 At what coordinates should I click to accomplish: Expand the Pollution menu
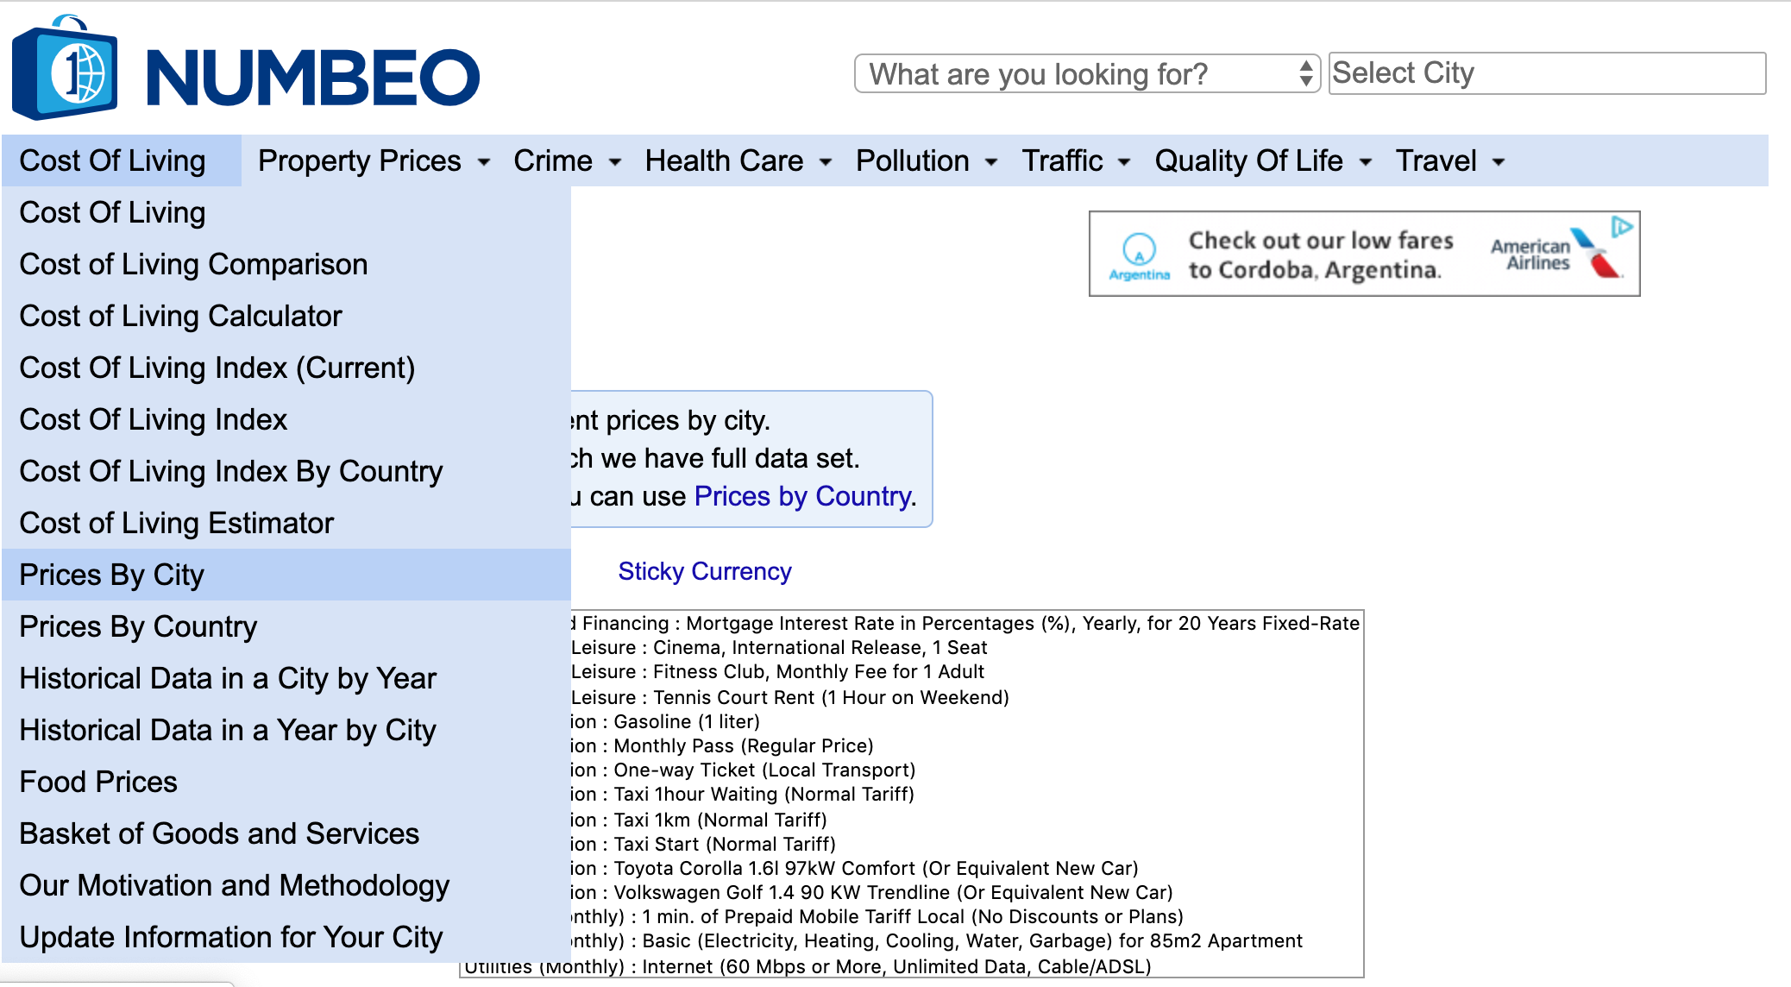(x=926, y=161)
